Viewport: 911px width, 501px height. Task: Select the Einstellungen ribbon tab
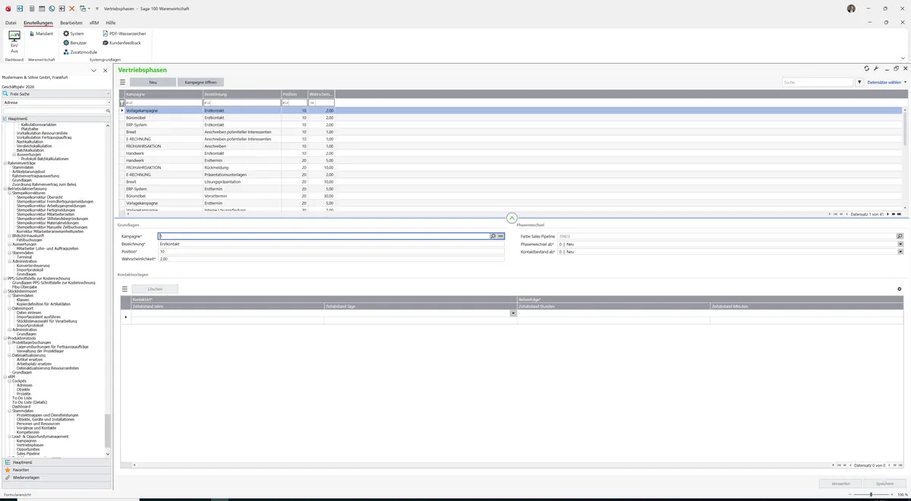tap(38, 23)
